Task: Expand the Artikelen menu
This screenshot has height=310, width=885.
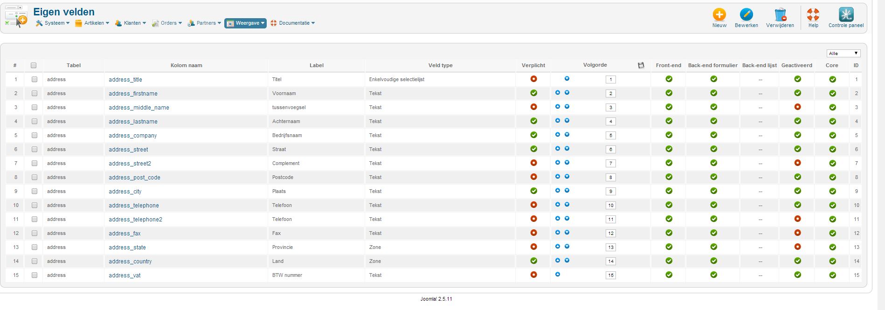Action: (x=92, y=23)
